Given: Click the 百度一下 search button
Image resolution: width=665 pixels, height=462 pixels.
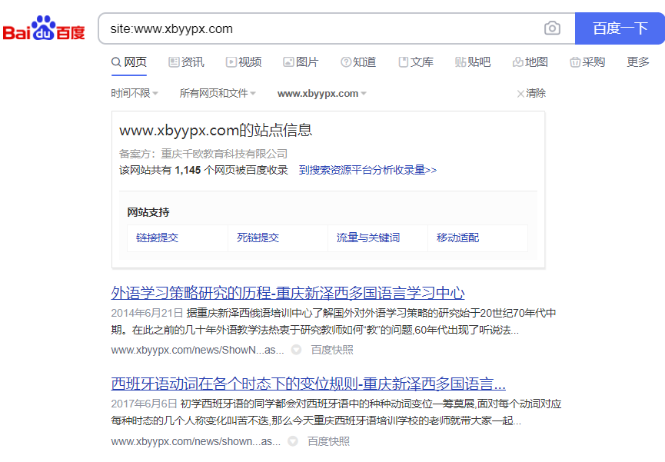Looking at the screenshot, I should pos(620,28).
